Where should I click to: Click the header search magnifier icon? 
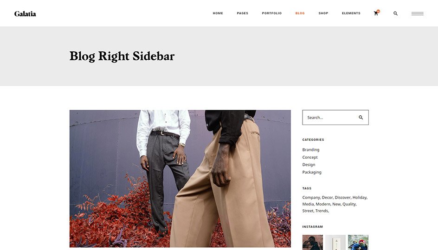[x=395, y=13]
